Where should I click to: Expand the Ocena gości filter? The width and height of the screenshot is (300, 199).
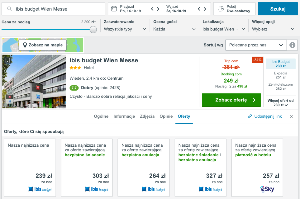(174, 29)
